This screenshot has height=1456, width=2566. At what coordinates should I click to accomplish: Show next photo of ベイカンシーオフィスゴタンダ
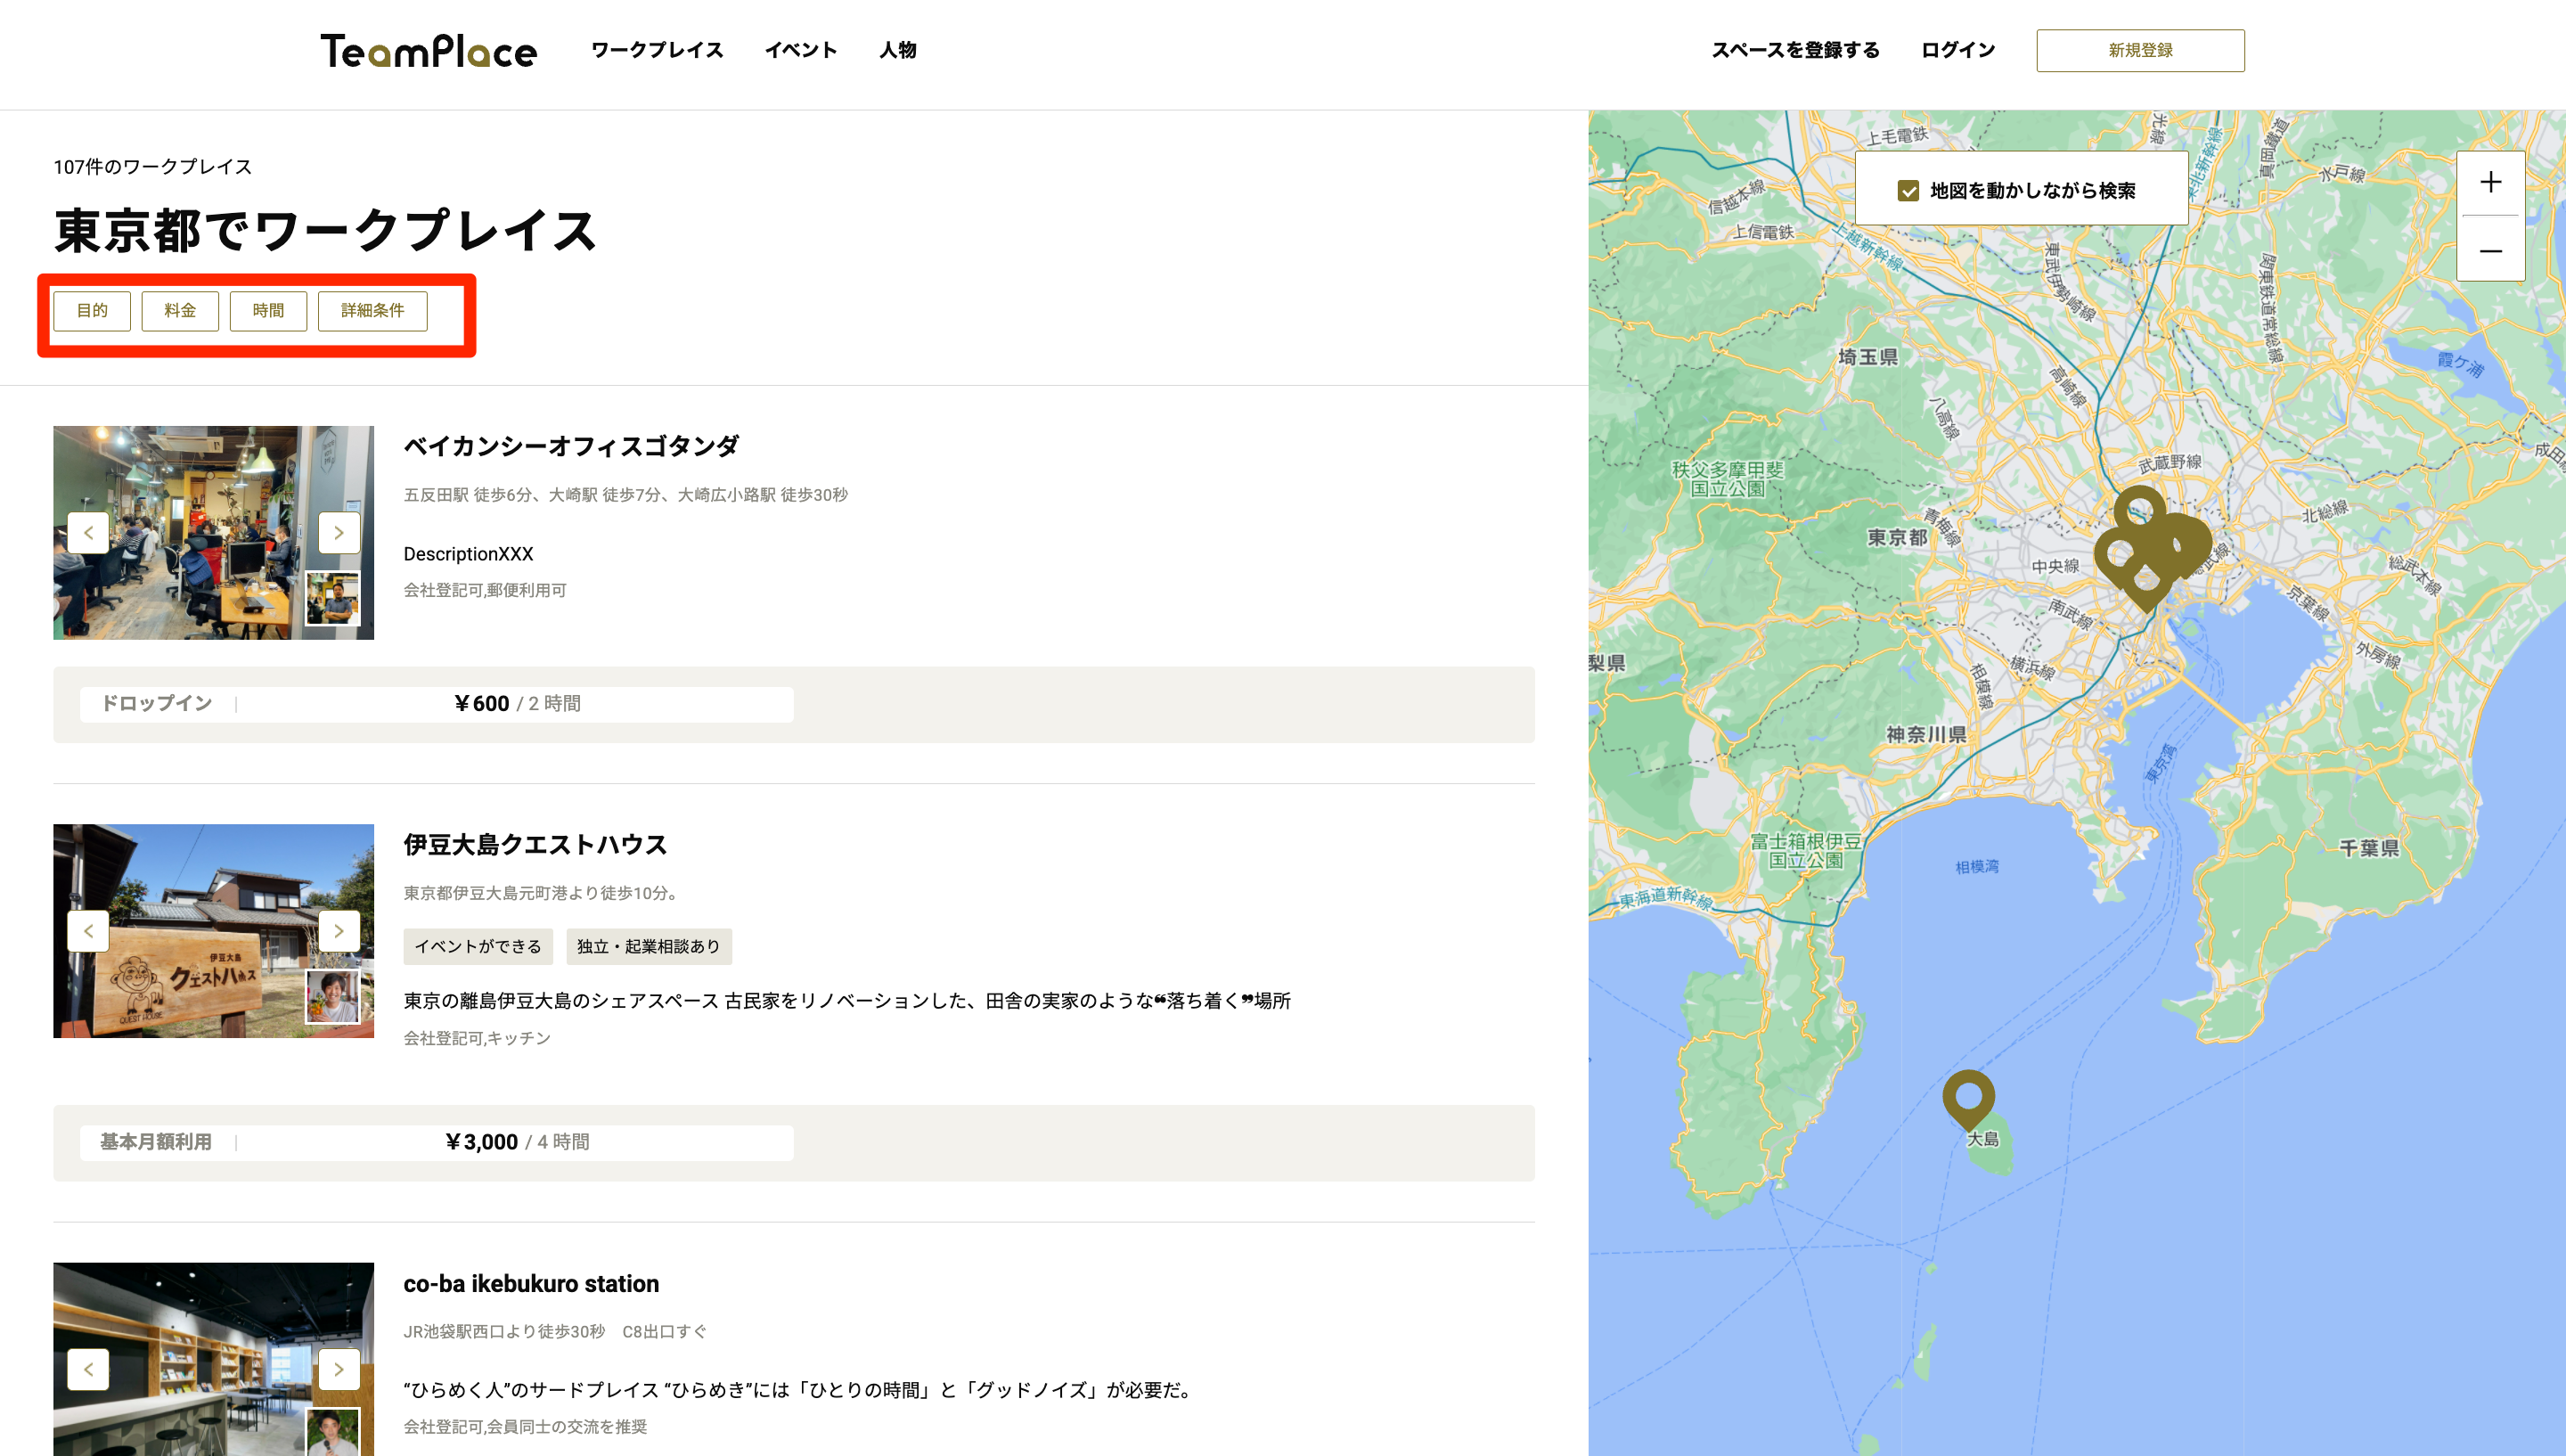339,533
